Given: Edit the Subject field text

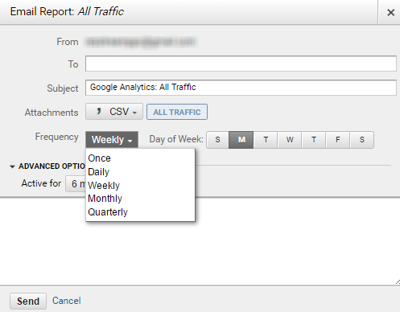Looking at the screenshot, I should 241,88.
